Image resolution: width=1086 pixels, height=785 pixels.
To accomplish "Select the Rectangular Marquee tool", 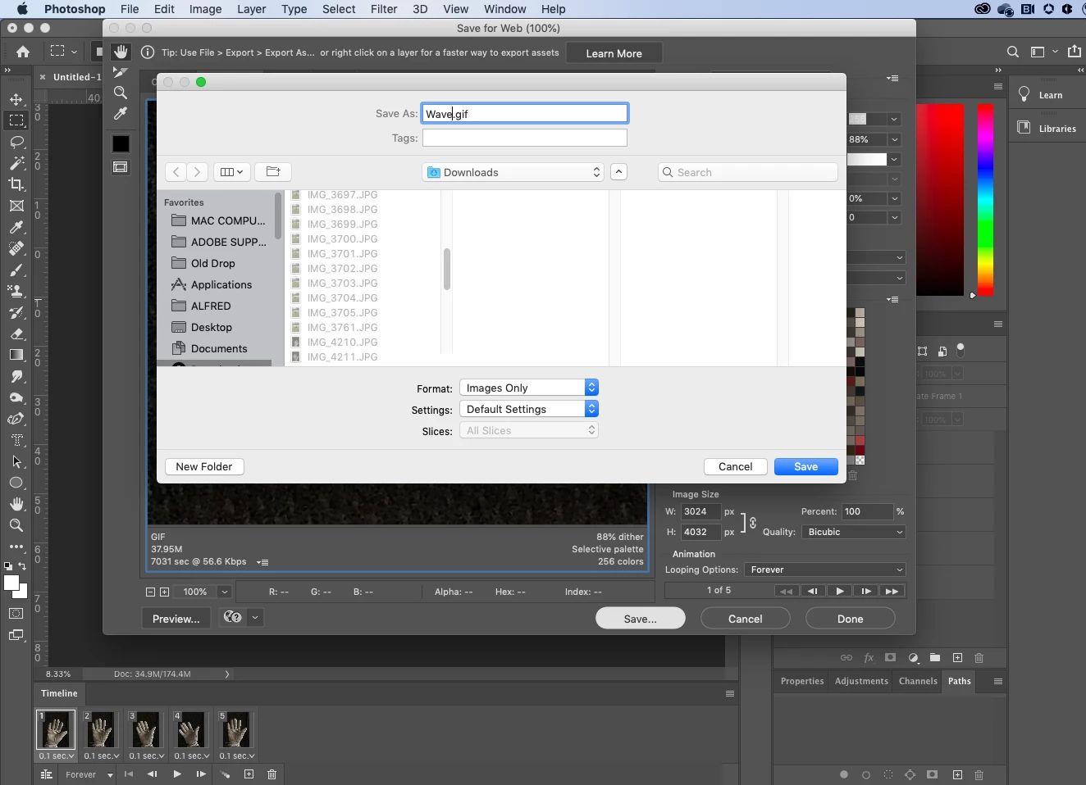I will [x=16, y=120].
